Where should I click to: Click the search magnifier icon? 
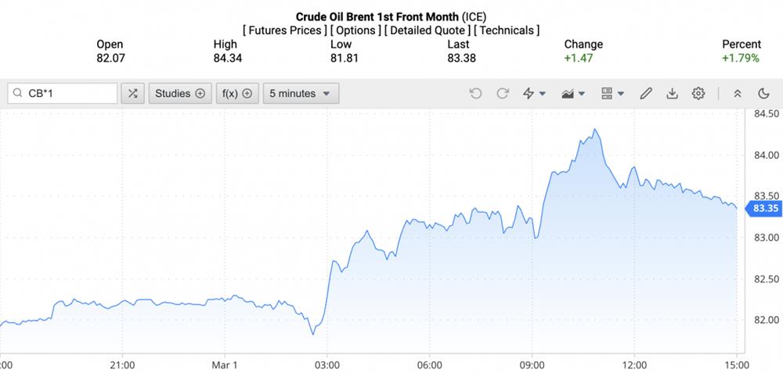tap(17, 94)
